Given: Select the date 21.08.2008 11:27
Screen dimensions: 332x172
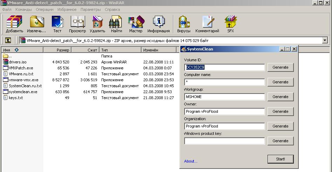Looking at the screenshot, I should coord(158,98).
